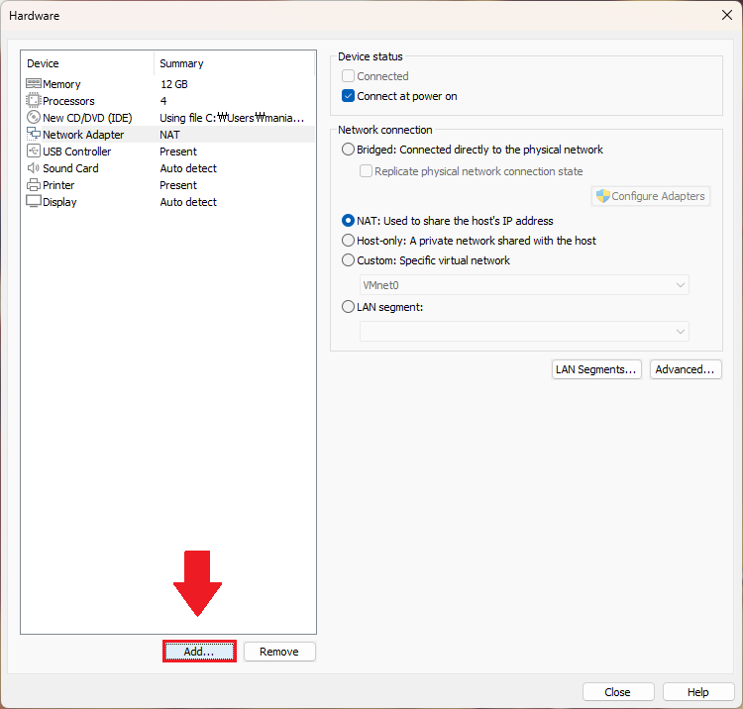Expand the LAN segment dropdown list
The image size is (743, 709).
coord(524,332)
